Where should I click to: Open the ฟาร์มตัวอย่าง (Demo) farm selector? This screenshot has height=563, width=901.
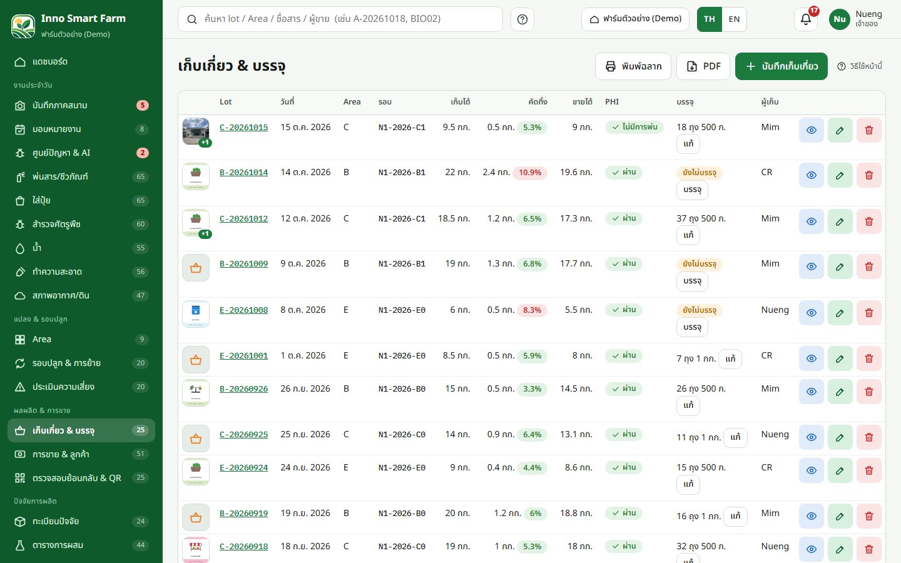pos(636,19)
